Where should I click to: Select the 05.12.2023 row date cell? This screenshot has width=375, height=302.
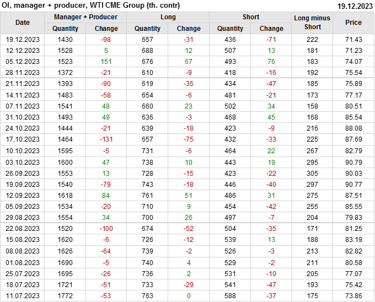pyautogui.click(x=23, y=61)
